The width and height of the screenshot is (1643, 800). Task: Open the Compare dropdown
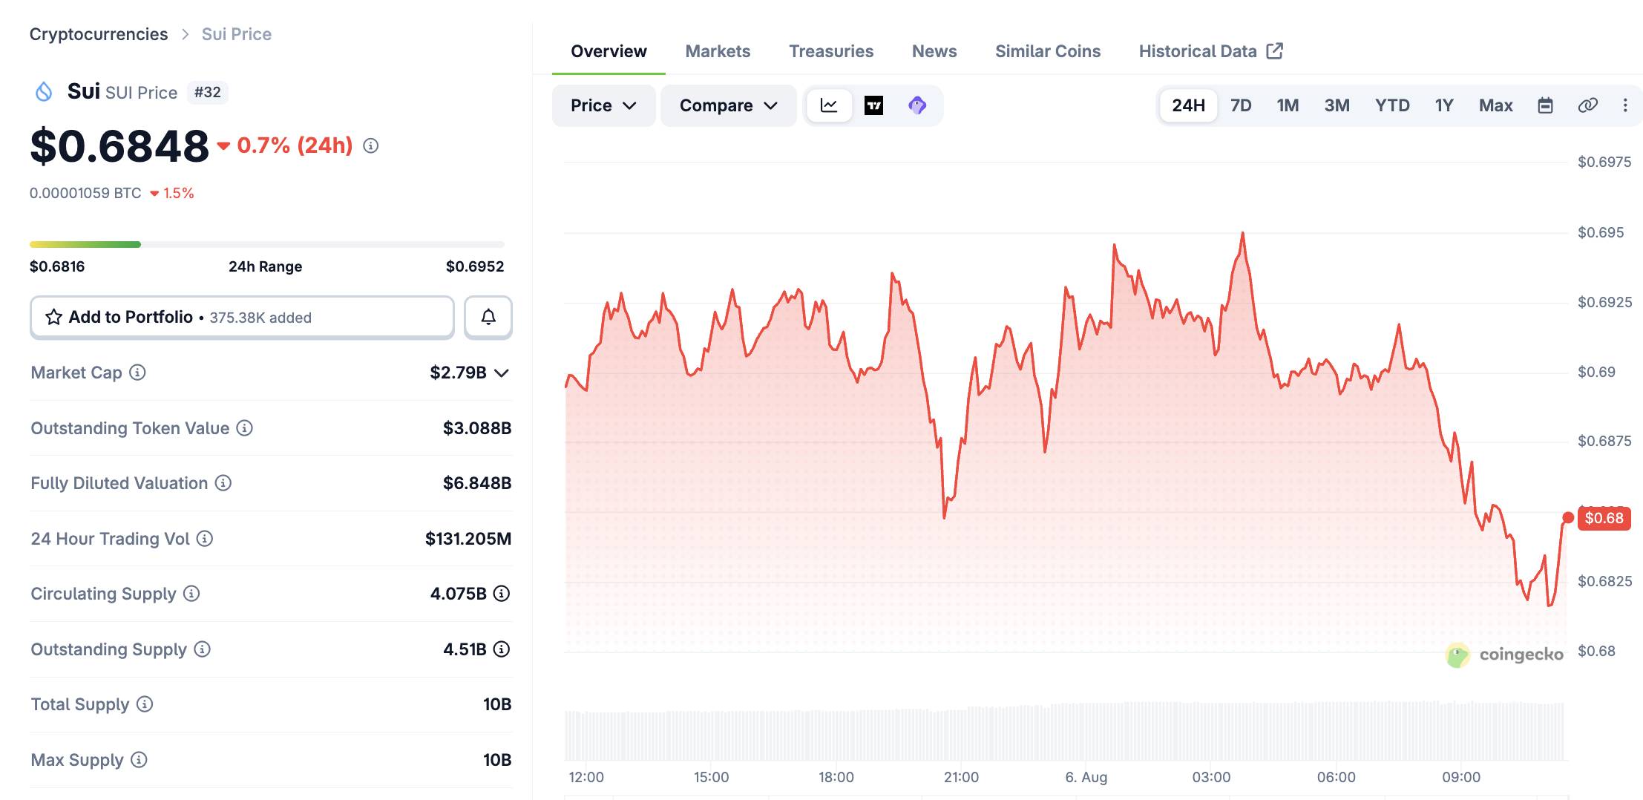[x=728, y=105]
